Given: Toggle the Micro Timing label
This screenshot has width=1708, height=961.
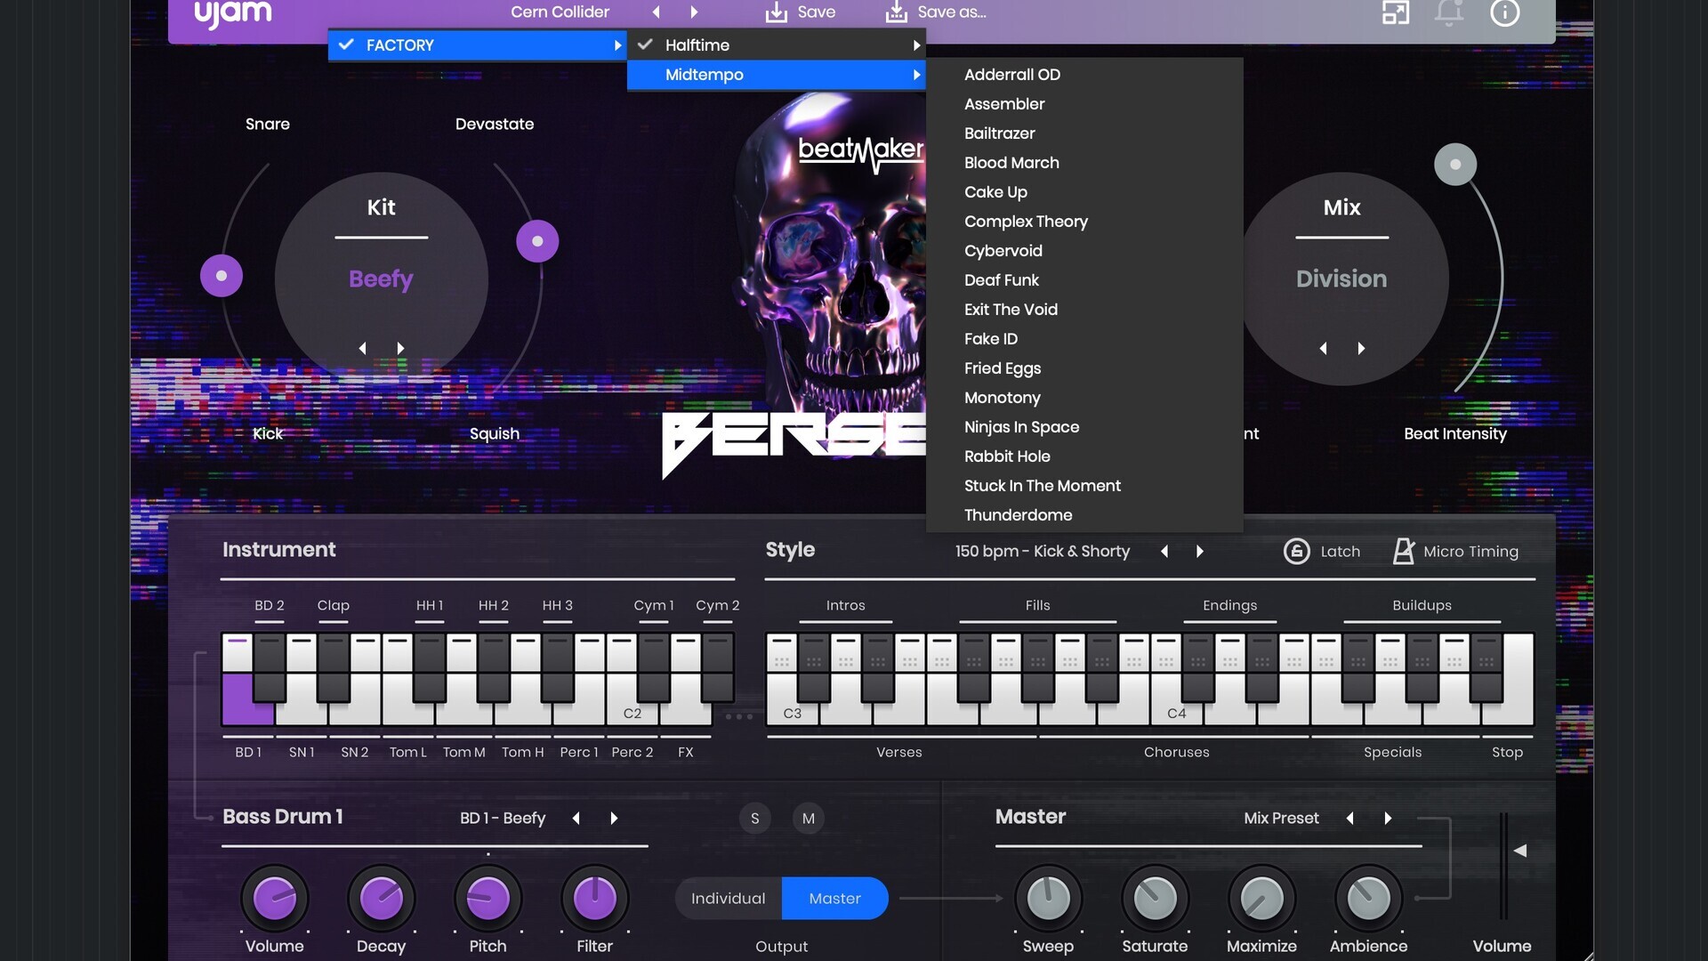Looking at the screenshot, I should coord(1470,552).
